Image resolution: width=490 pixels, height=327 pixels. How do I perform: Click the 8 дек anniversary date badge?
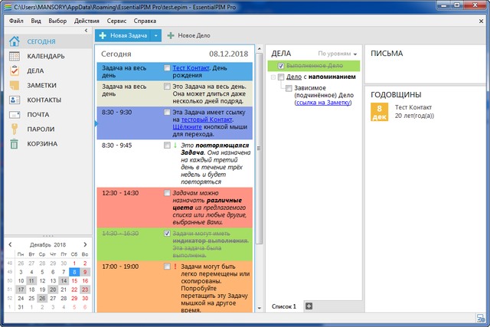click(x=380, y=112)
